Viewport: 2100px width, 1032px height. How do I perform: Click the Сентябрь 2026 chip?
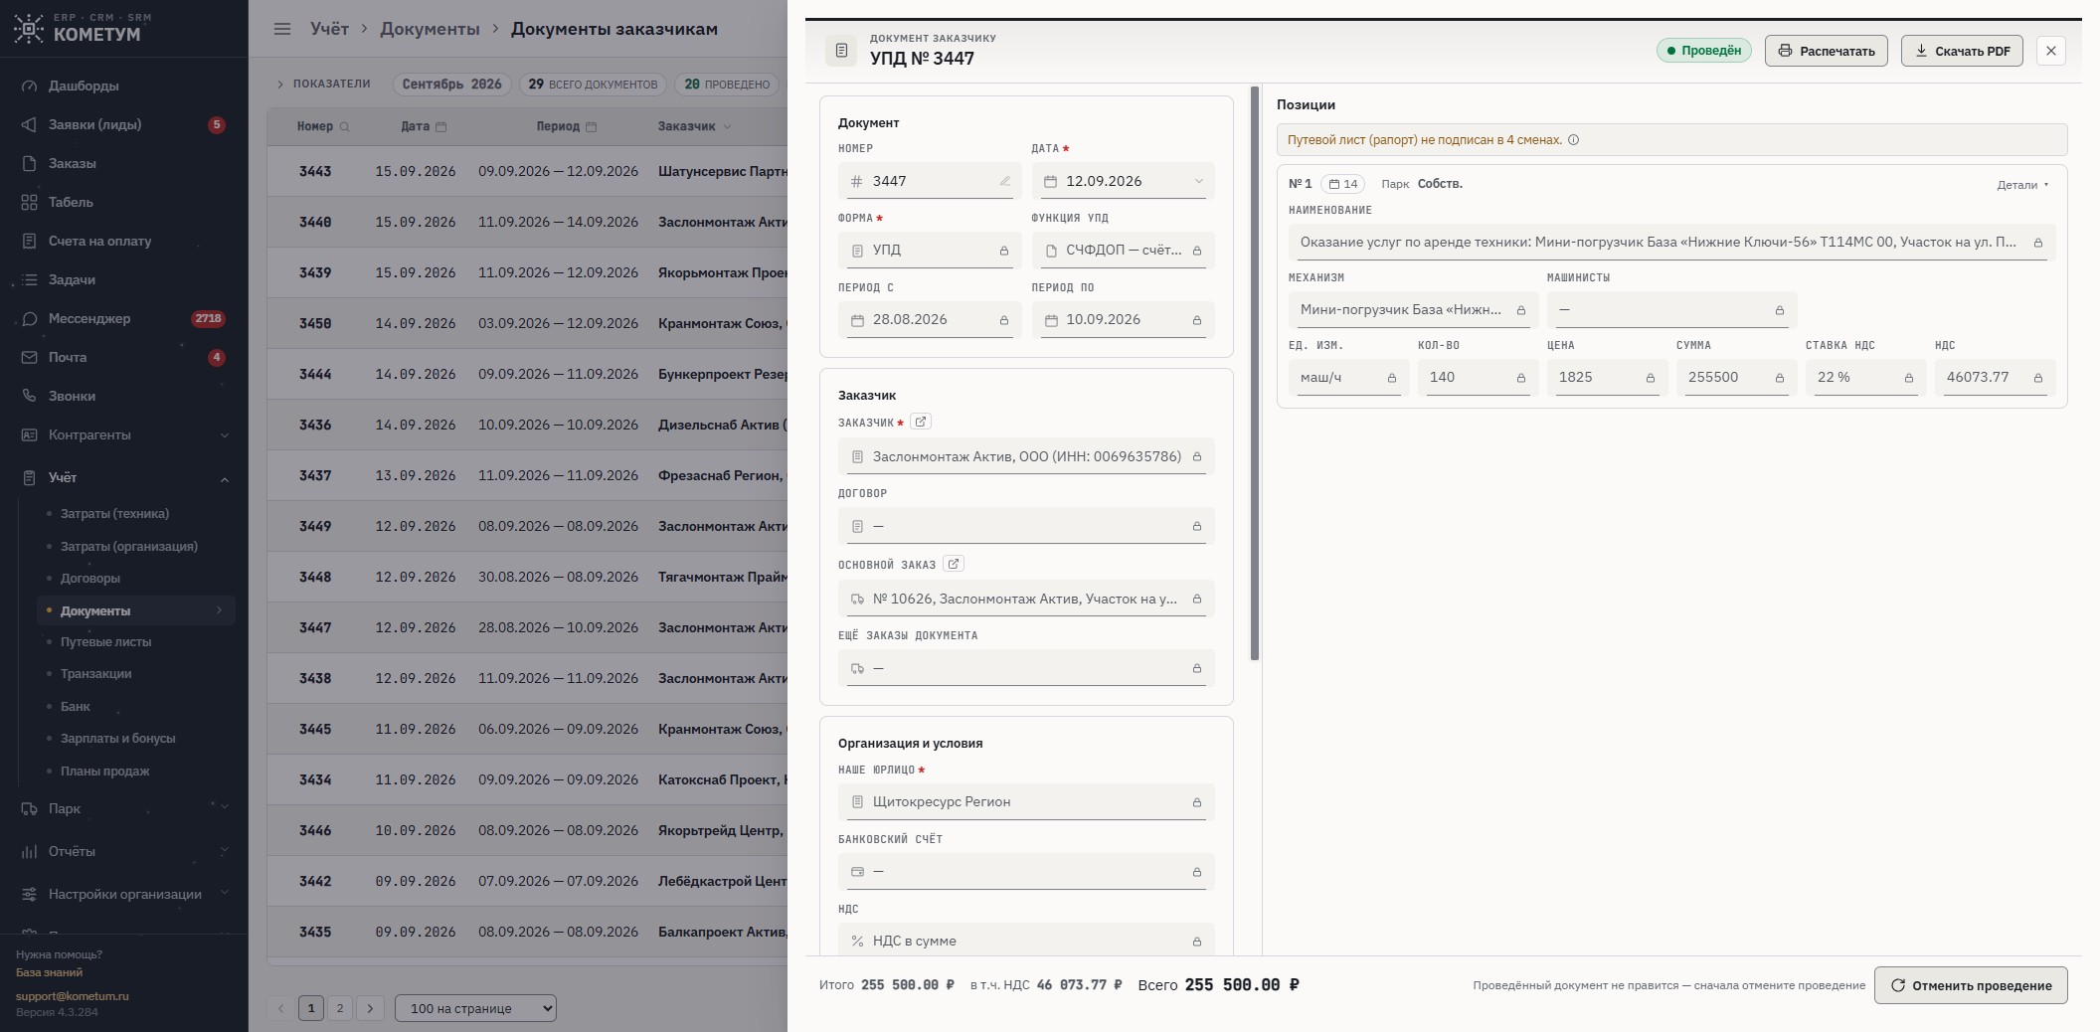tap(452, 85)
